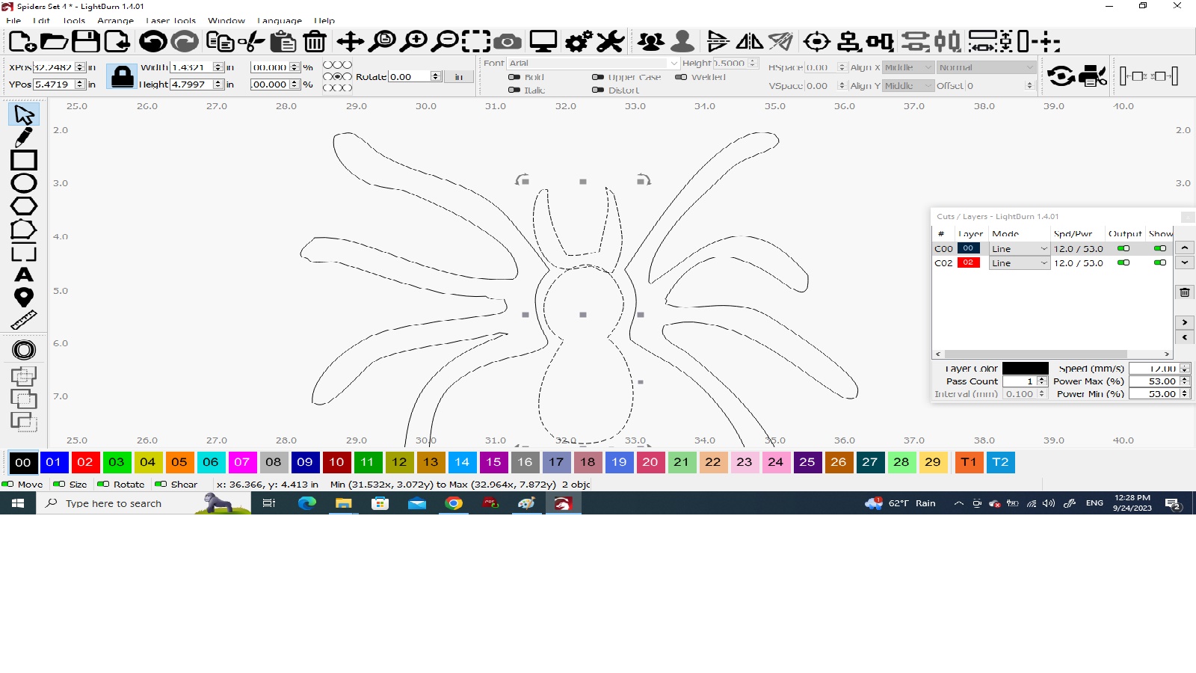
Task: Toggle Output switch for layer C00
Action: (x=1123, y=248)
